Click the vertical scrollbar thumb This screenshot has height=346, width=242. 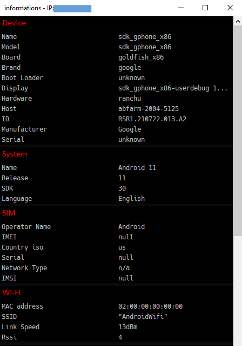(238, 130)
